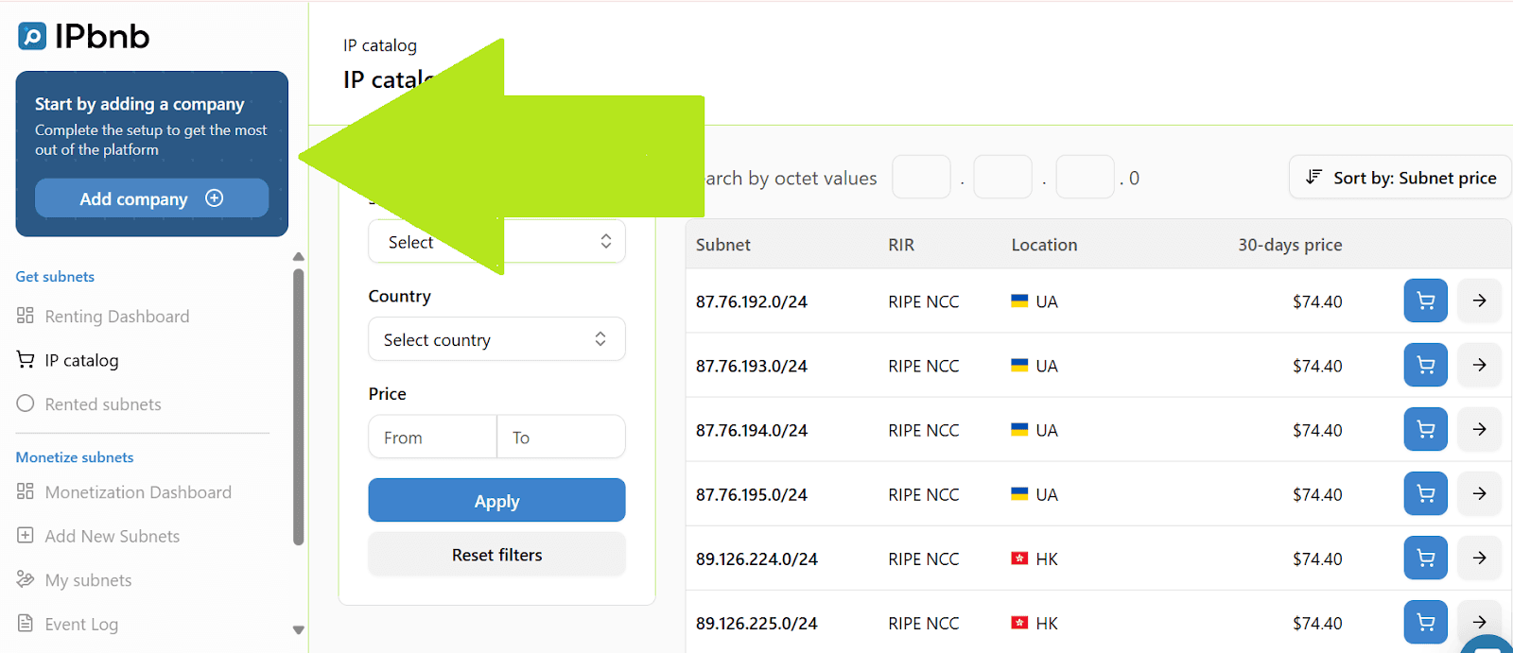Click the first octet search field

921,177
